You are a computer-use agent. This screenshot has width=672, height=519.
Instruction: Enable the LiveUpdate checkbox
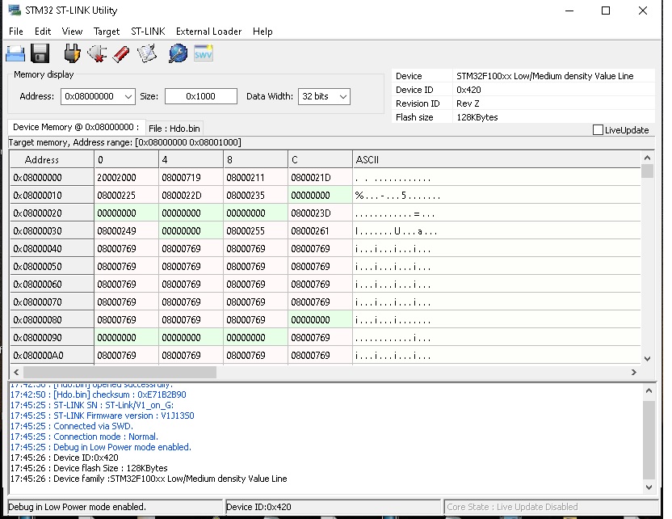pos(598,130)
